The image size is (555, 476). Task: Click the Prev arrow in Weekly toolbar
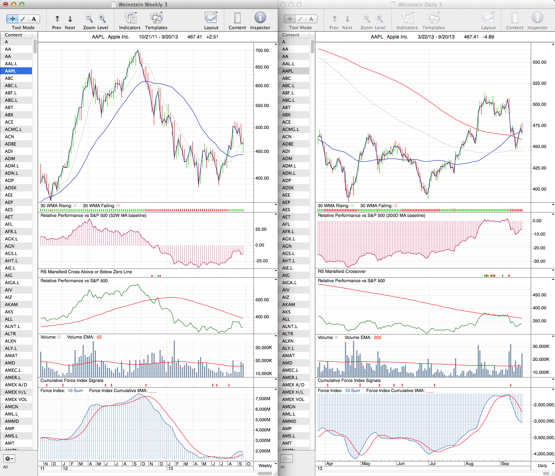tap(57, 19)
